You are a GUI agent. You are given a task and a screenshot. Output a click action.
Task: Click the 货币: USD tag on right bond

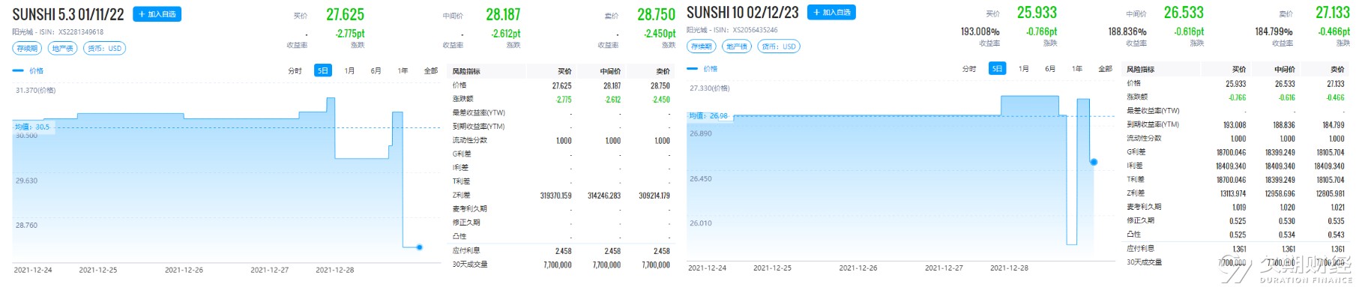779,46
